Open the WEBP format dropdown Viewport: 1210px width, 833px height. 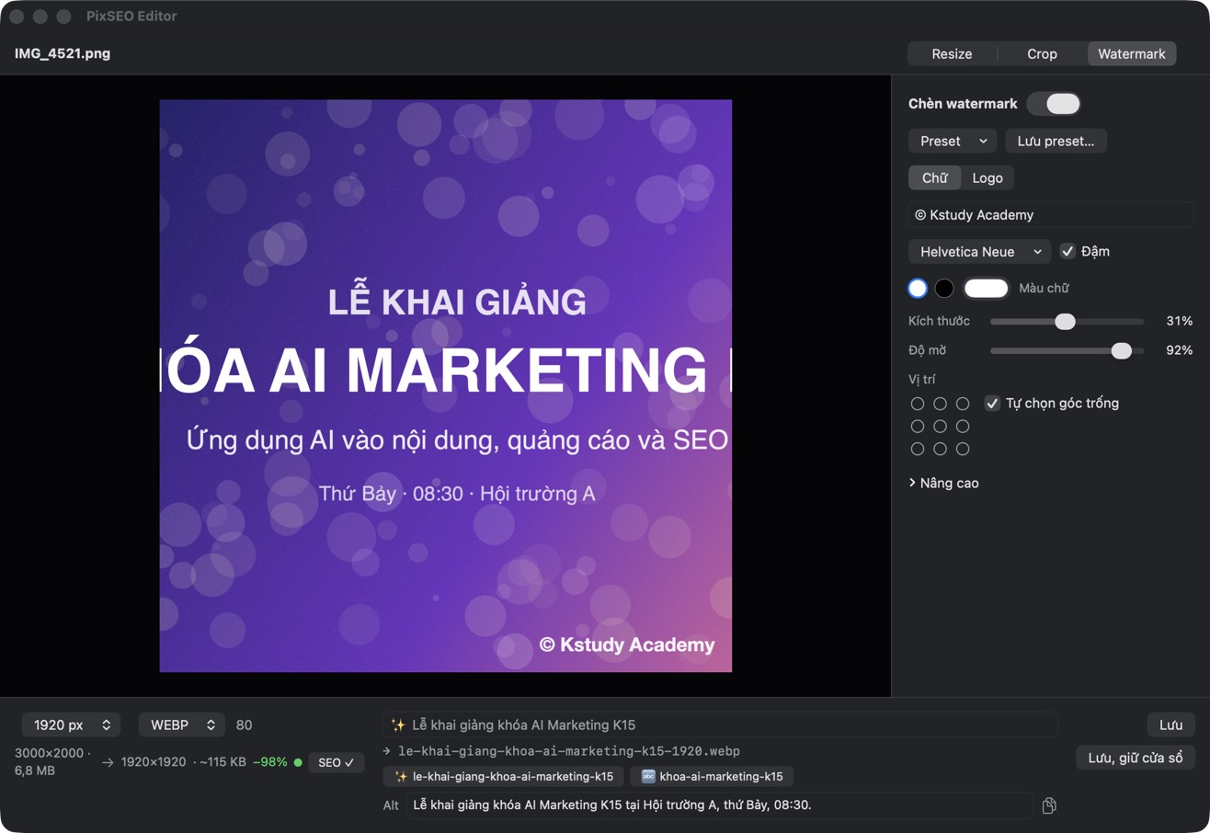click(182, 725)
